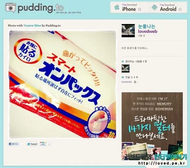Viewport: 190px width, 168px height.
Task: Open the 14 filters advertisement banner
Action: coord(152,126)
